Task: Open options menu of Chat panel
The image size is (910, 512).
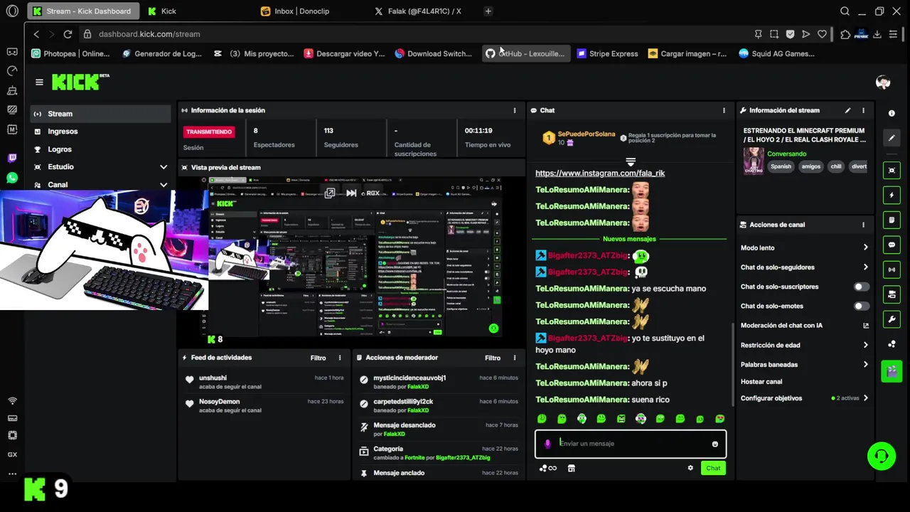Action: click(724, 110)
